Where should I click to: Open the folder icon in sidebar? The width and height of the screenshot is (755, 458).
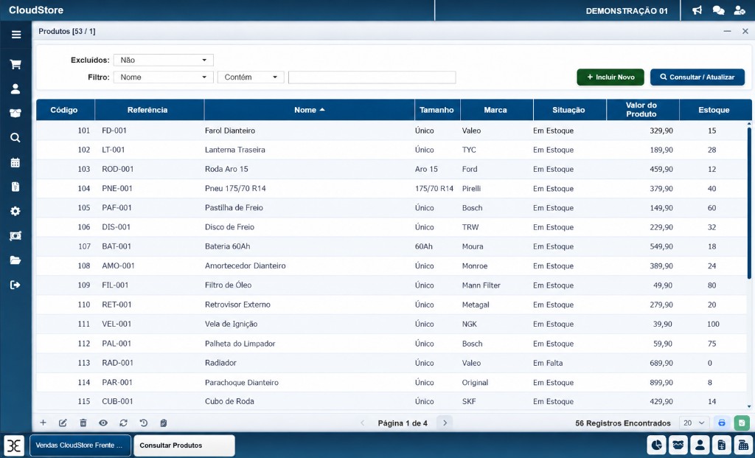(15, 260)
